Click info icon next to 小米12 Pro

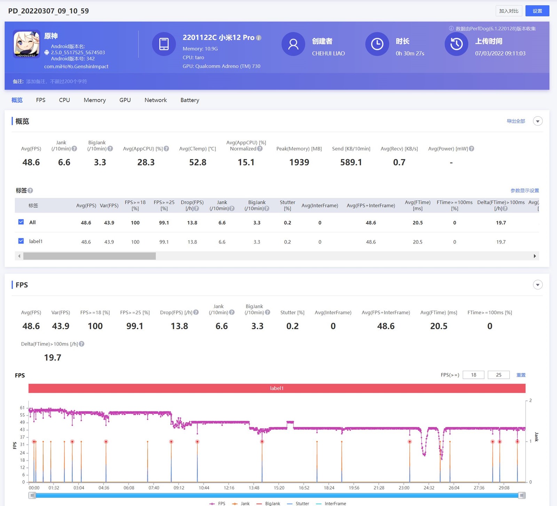point(259,38)
